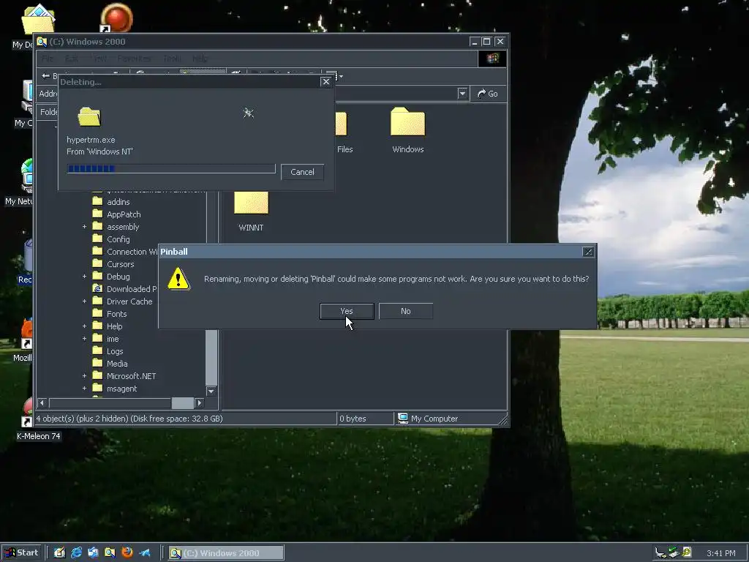Expand the Microsoft.NET folder node
Image resolution: width=749 pixels, height=562 pixels.
click(85, 376)
